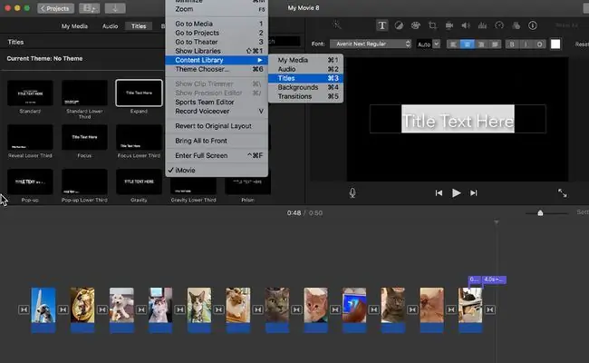Image resolution: width=589 pixels, height=363 pixels.
Task: Select the Title text settings icon
Action: pyautogui.click(x=381, y=25)
